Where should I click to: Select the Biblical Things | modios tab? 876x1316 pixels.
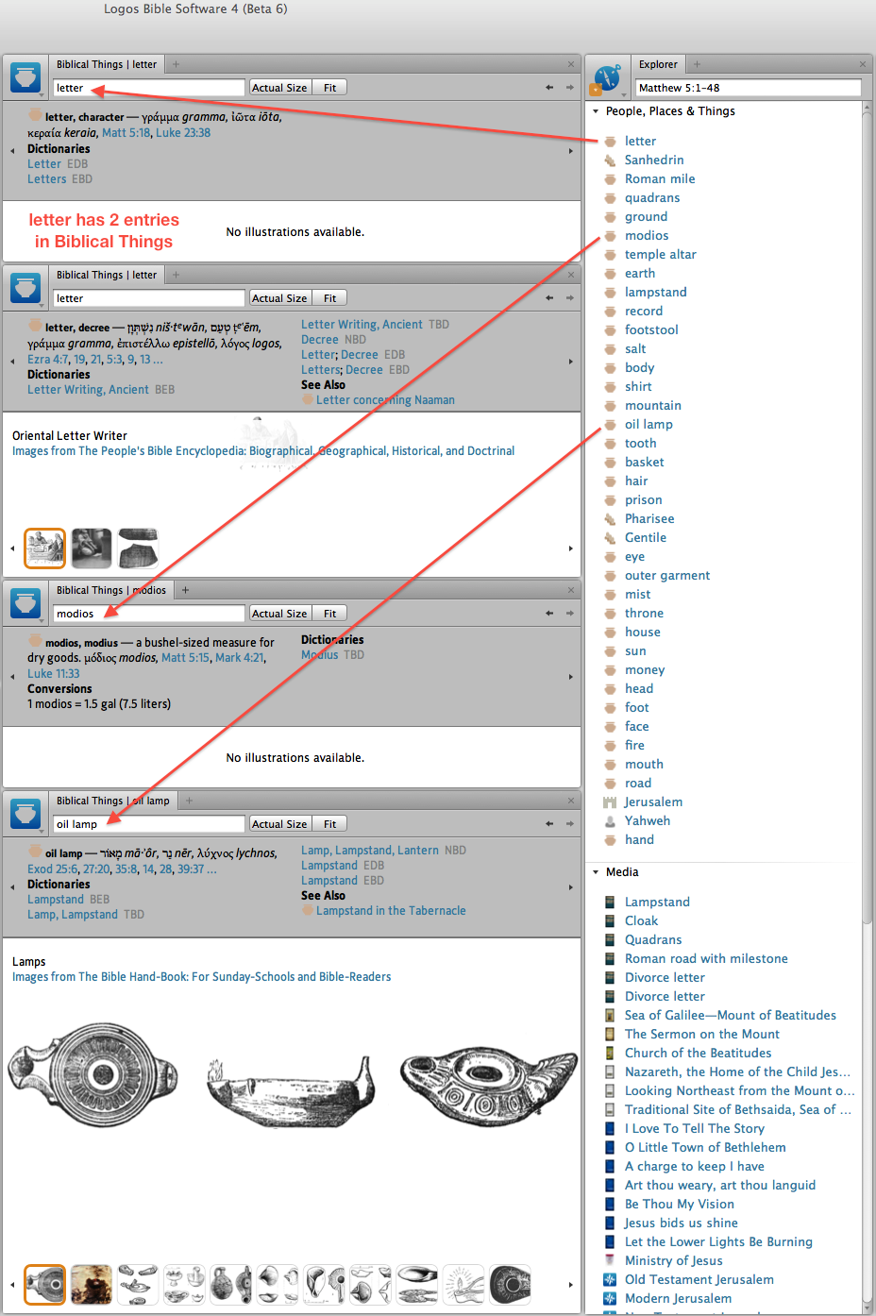pos(110,590)
